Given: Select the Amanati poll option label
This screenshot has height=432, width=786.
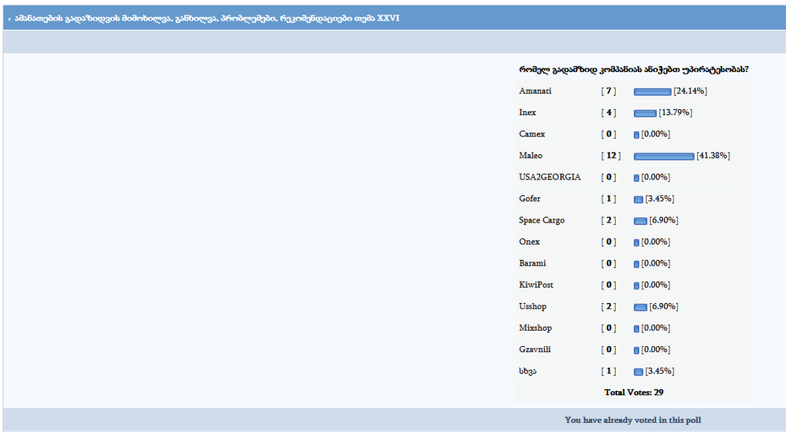Looking at the screenshot, I should point(535,91).
